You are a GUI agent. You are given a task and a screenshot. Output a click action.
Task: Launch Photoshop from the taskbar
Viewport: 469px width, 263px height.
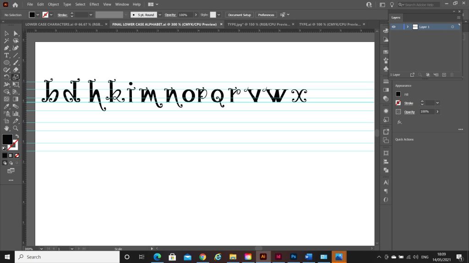[x=293, y=257]
